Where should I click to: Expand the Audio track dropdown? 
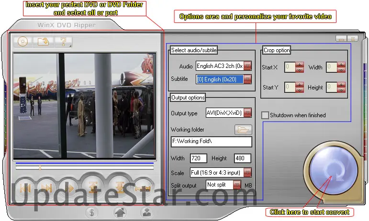coord(247,66)
